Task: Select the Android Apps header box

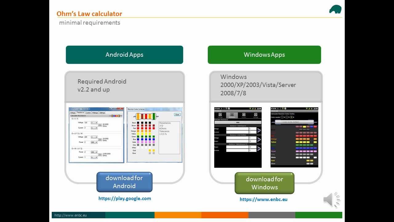Action: click(x=124, y=55)
